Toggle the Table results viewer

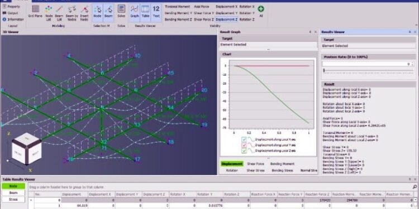tap(145, 12)
